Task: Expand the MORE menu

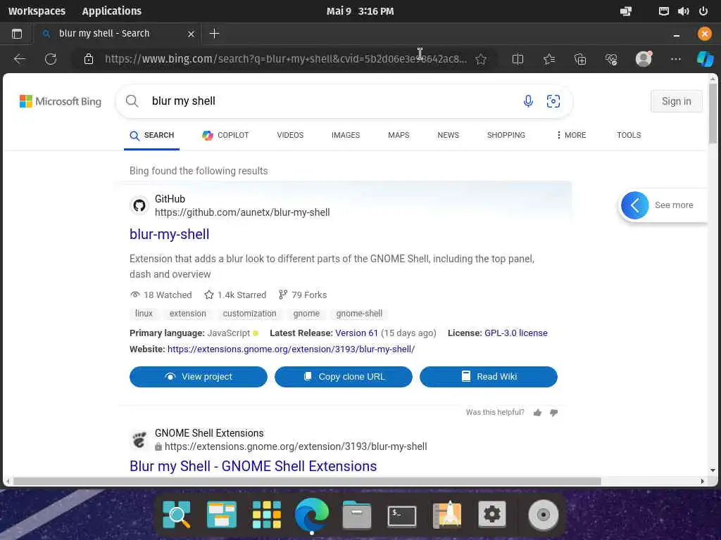Action: point(571,135)
